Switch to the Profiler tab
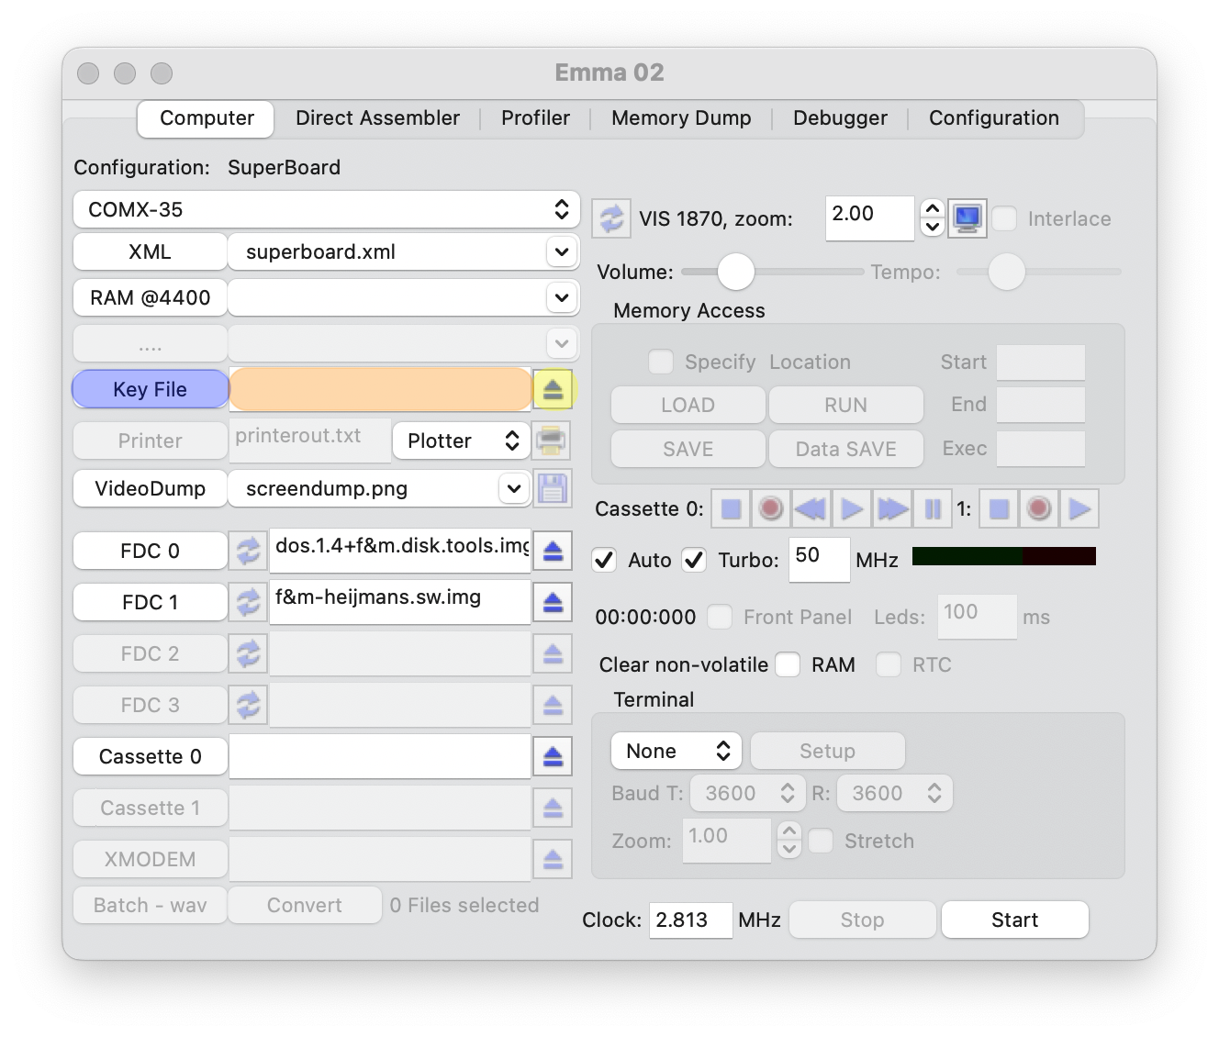1219x1037 pixels. (x=535, y=118)
